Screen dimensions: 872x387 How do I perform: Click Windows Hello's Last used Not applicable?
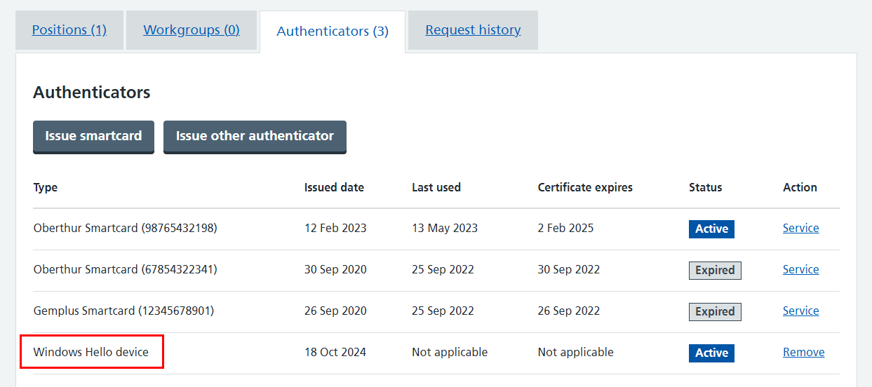[x=450, y=353]
